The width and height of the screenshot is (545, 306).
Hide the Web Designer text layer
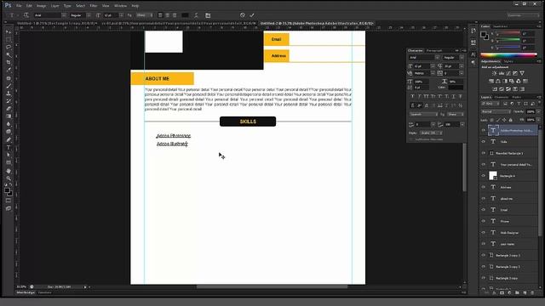pos(483,232)
